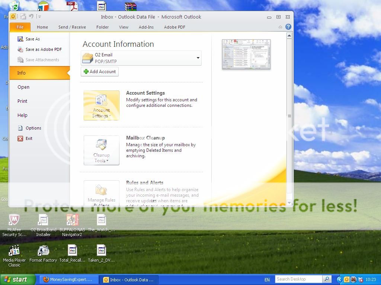This screenshot has width=381, height=285.
Task: Click the Outlook Help question mark icon
Action: (288, 27)
